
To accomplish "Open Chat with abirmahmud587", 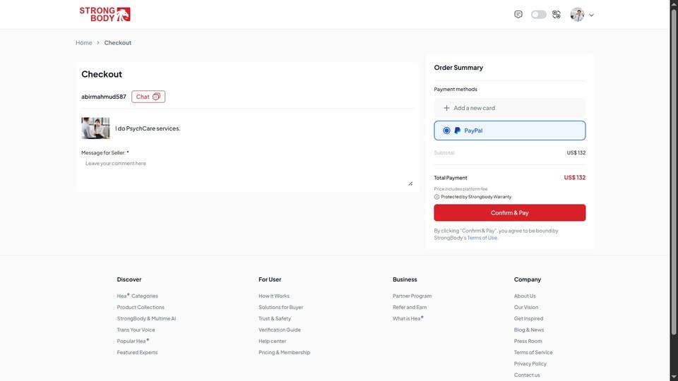I will [x=148, y=97].
